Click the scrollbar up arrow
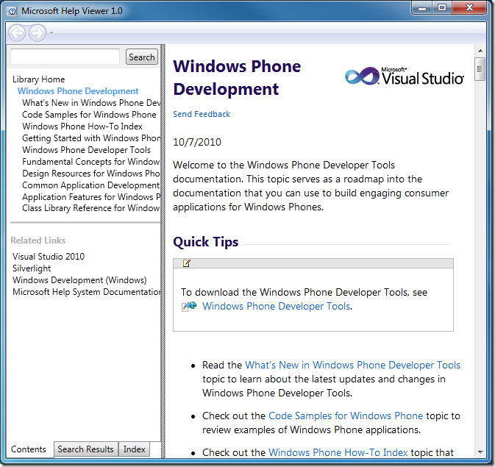Viewport: 495px width, 467px height. point(480,51)
